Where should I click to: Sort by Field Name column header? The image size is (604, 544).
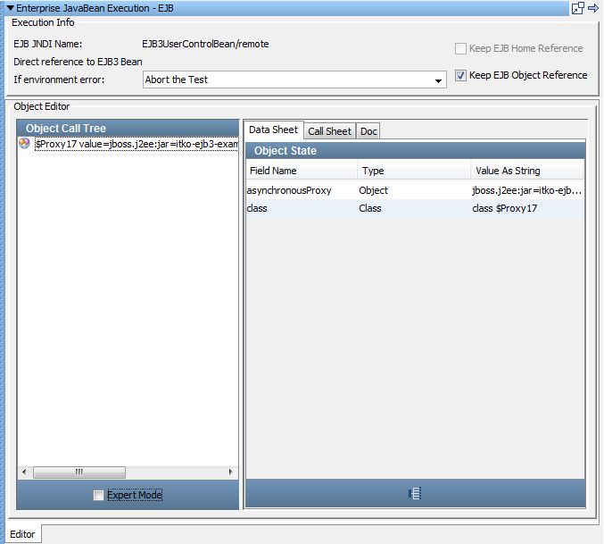pyautogui.click(x=302, y=171)
